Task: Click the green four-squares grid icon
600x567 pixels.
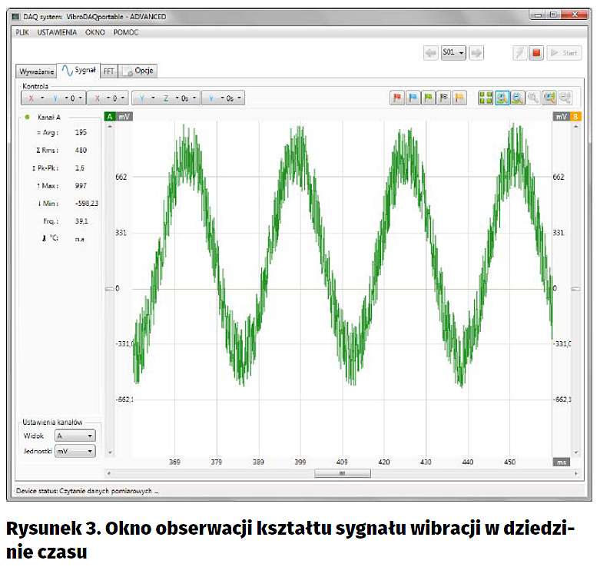Action: [x=486, y=98]
